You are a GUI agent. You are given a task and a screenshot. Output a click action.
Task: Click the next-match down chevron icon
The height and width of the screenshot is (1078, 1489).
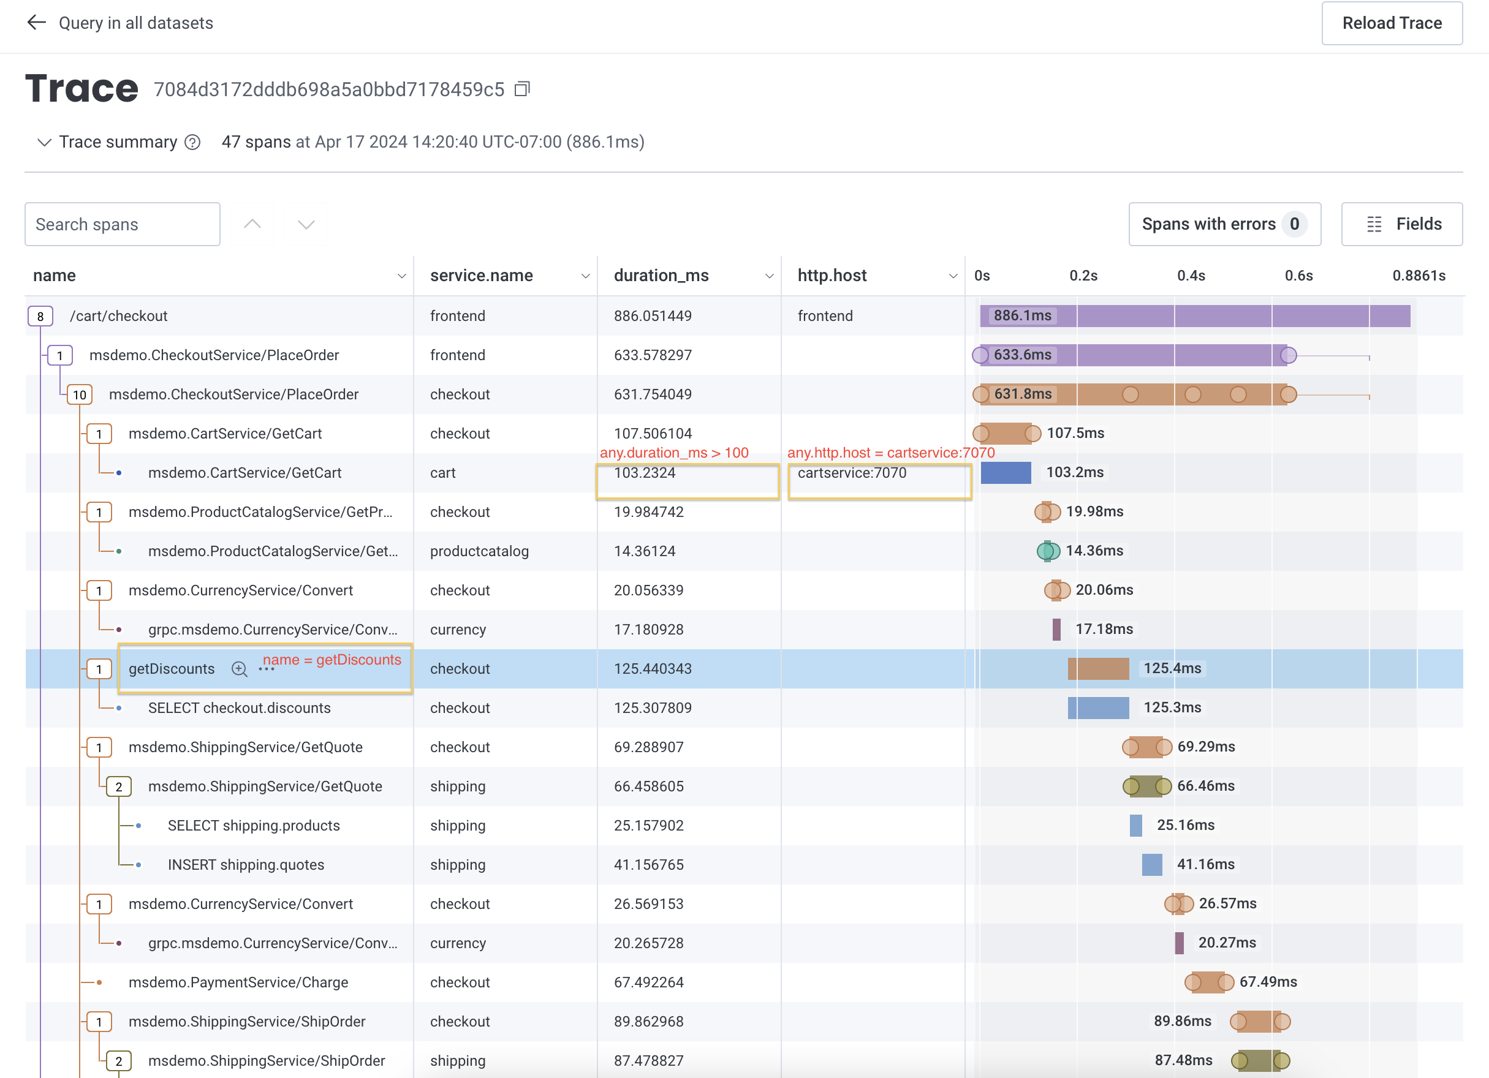(306, 224)
